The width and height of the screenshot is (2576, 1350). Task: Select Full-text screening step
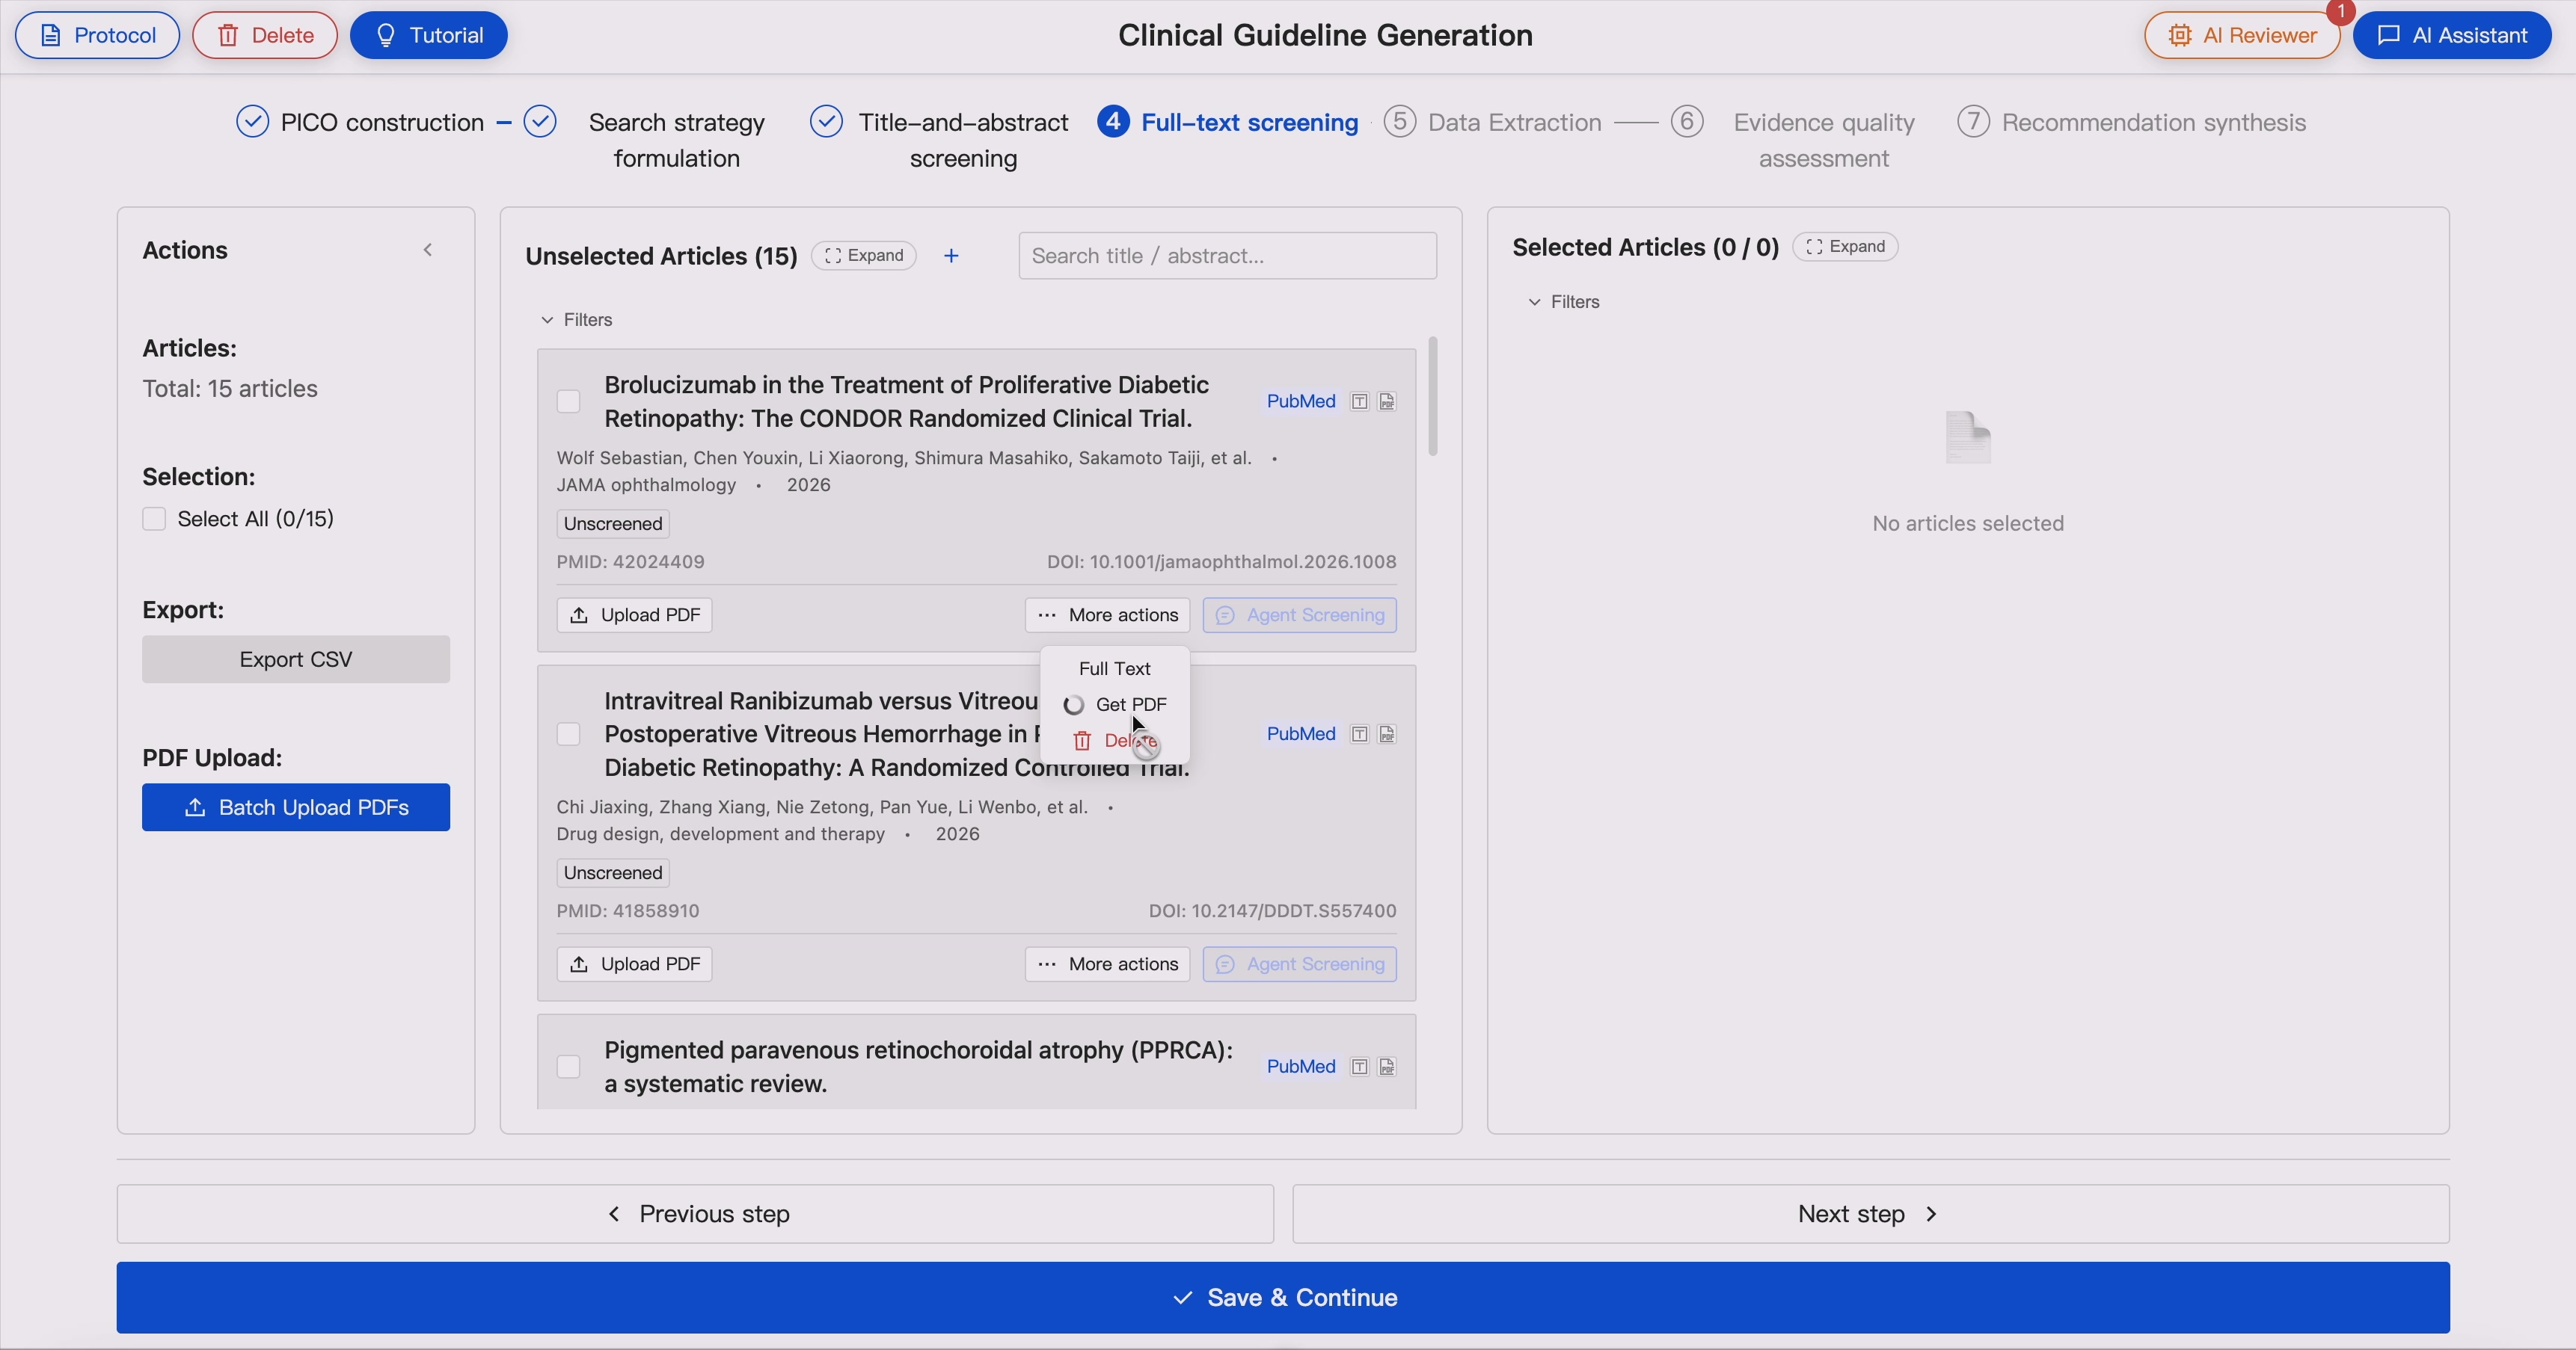pos(1228,122)
